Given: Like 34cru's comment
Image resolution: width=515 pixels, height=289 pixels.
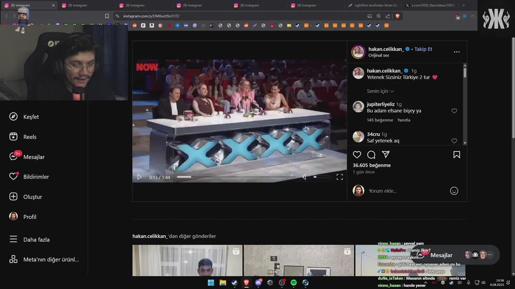Looking at the screenshot, I should [x=454, y=141].
